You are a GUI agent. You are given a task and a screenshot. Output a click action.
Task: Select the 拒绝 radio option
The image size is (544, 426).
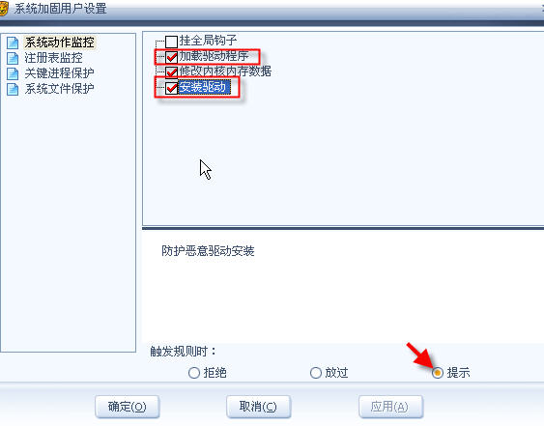pyautogui.click(x=194, y=373)
